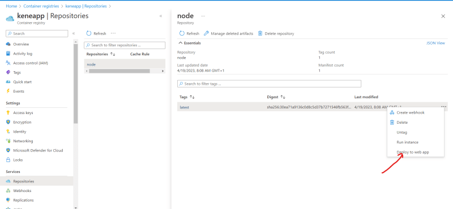Select Delete from context menu
This screenshot has width=453, height=209.
tap(416, 122)
